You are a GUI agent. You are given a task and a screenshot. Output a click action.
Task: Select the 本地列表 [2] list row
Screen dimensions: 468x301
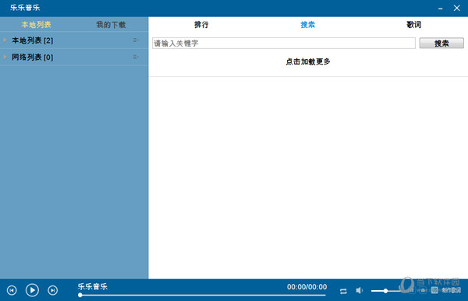click(x=74, y=40)
